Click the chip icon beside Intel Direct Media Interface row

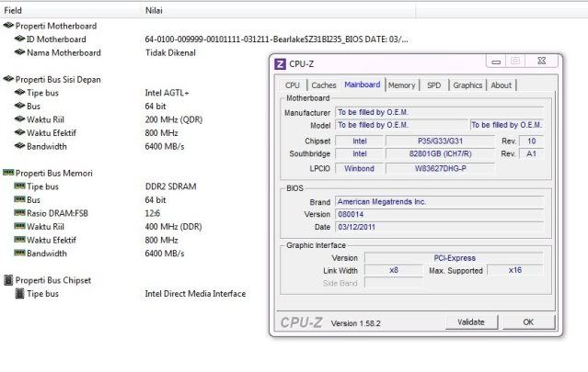[x=19, y=293]
